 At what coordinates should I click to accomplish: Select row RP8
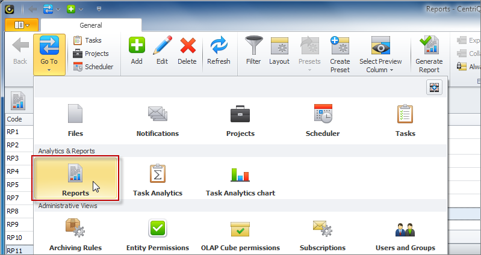click(x=19, y=211)
